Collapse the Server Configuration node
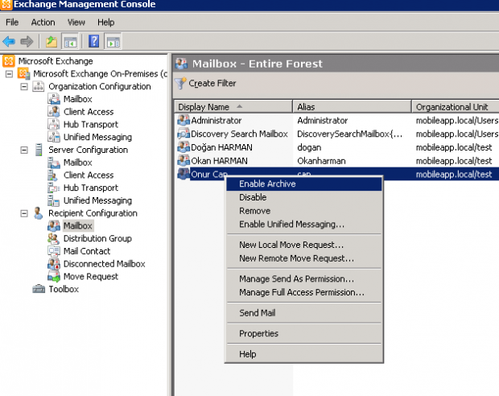Screen dimensions: 499x396 pos(24,150)
